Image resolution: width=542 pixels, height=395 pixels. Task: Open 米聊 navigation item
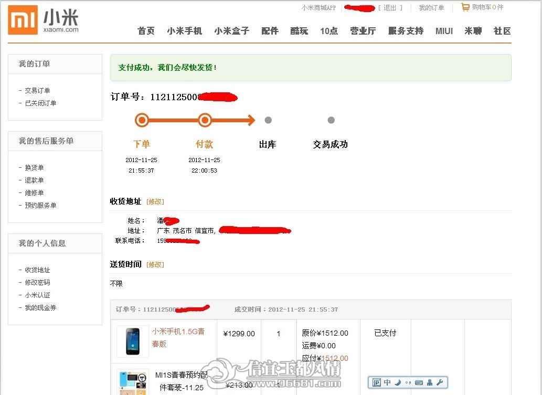(x=473, y=31)
